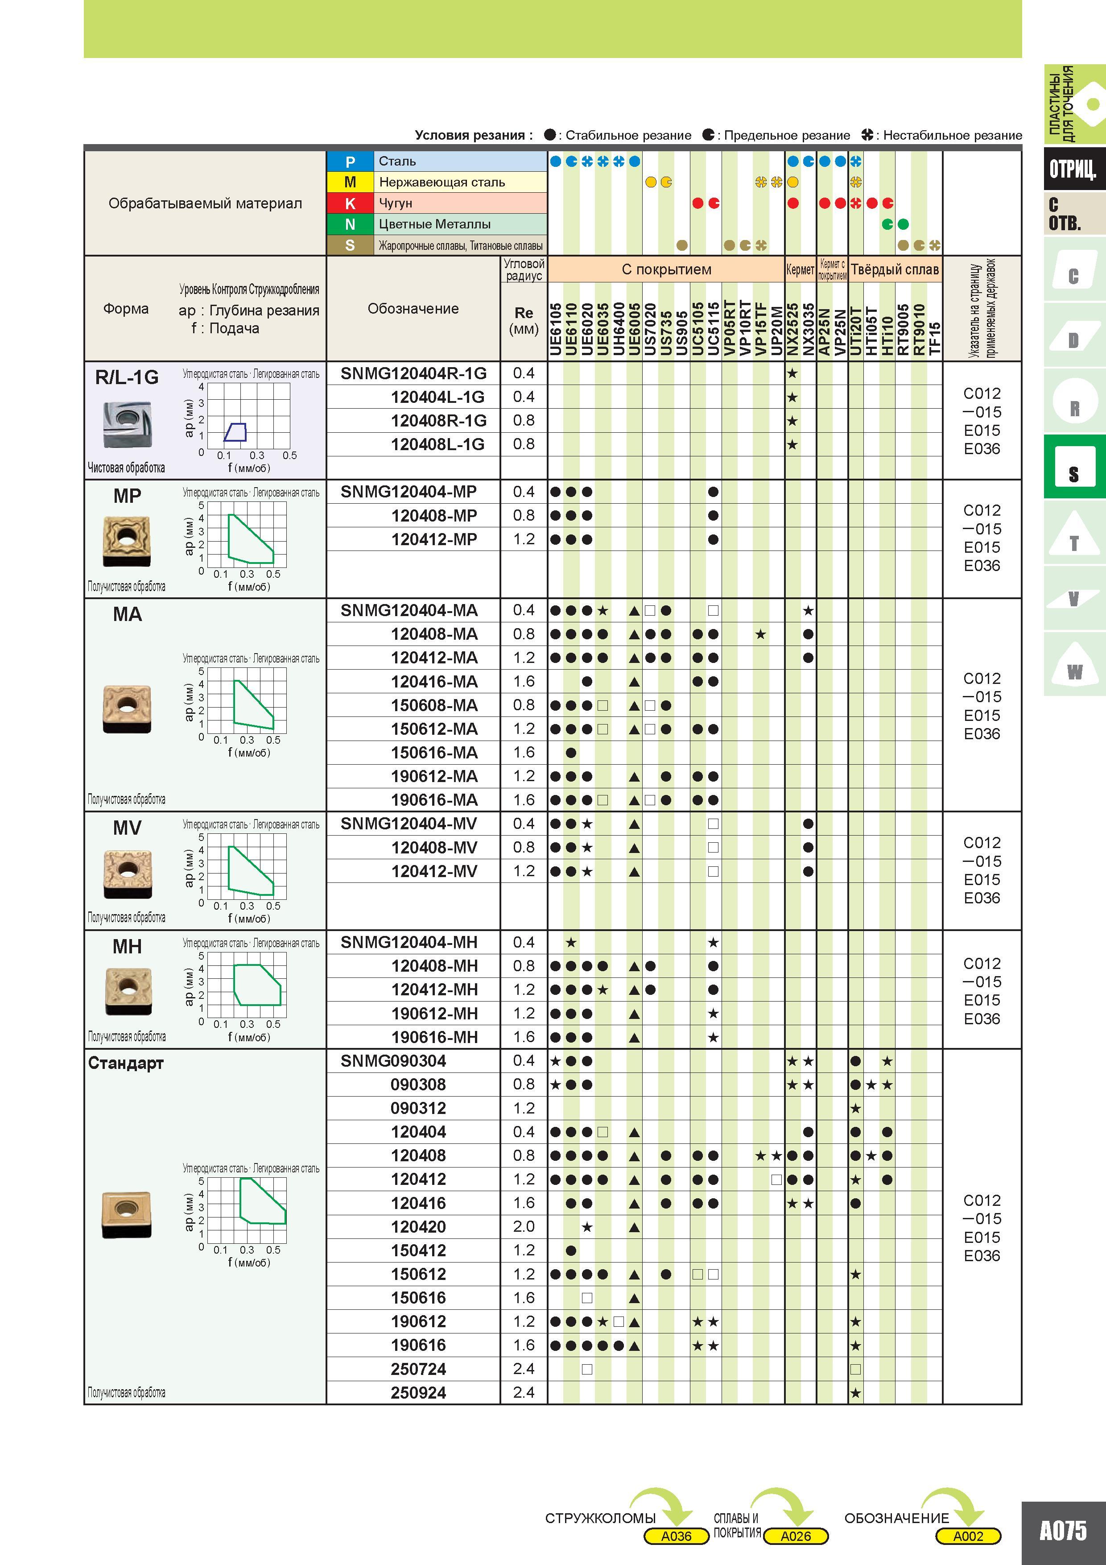Click the A075 page number

(x=1063, y=1532)
